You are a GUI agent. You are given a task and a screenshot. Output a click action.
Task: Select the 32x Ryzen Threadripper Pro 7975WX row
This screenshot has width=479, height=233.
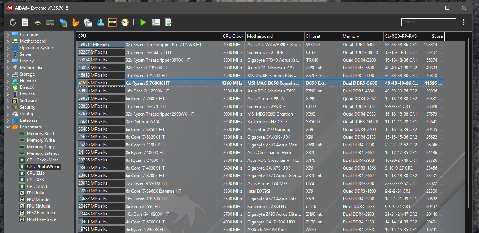261,44
